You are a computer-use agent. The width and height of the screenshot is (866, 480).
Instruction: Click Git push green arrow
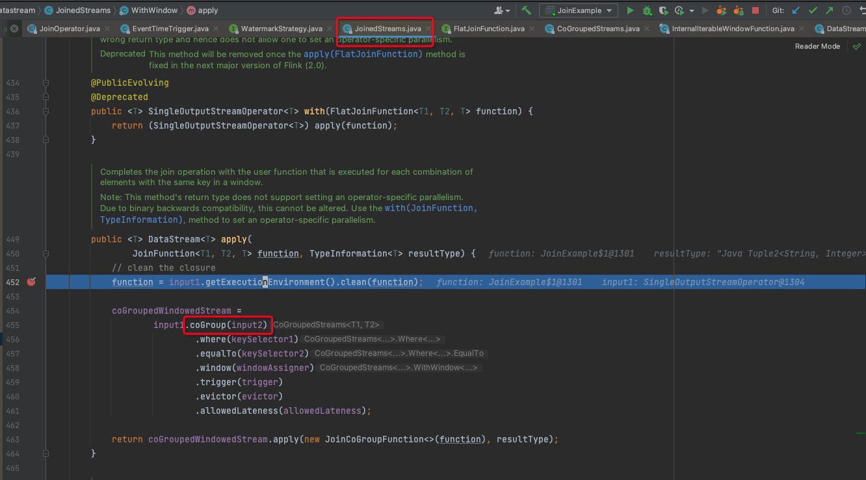click(x=830, y=10)
